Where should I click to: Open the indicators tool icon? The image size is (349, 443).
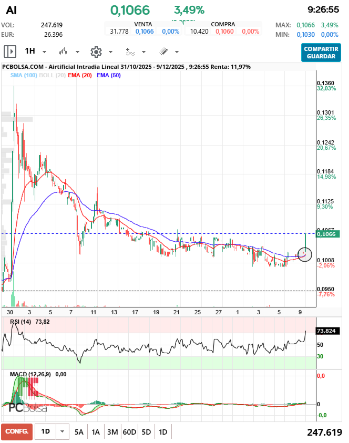[130, 51]
